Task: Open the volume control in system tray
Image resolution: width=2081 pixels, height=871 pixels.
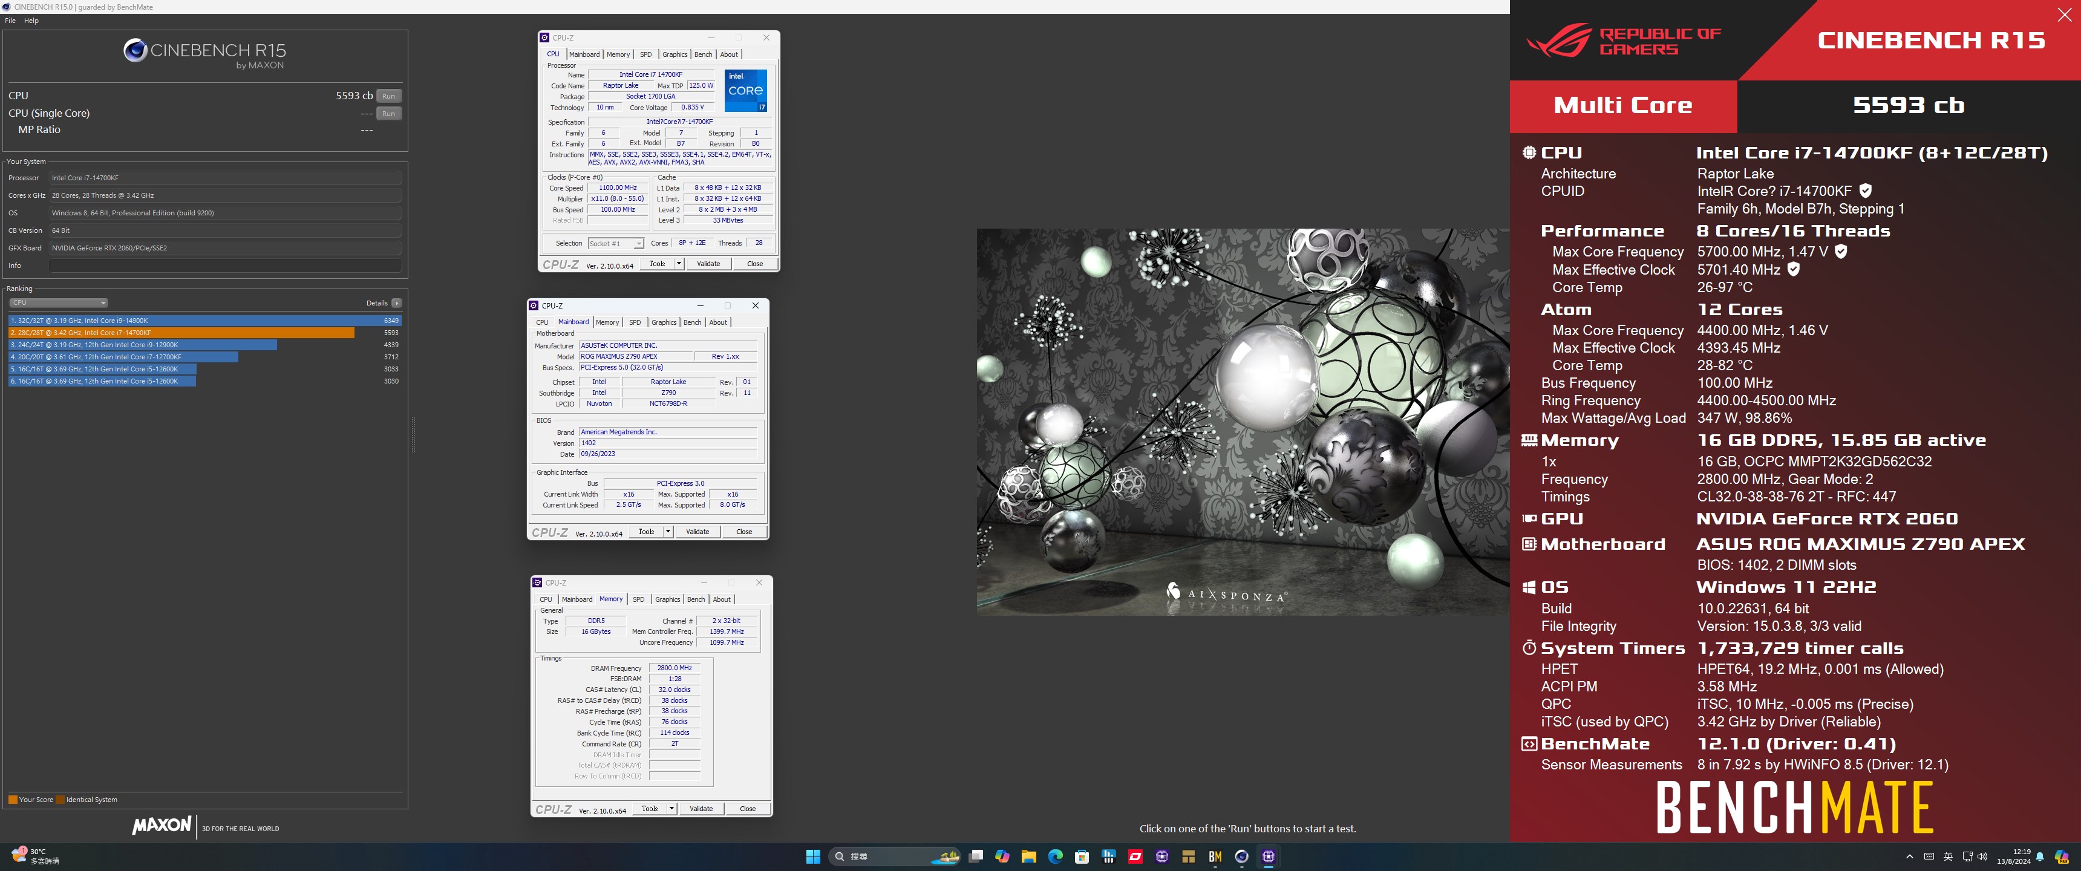Action: pos(1982,856)
